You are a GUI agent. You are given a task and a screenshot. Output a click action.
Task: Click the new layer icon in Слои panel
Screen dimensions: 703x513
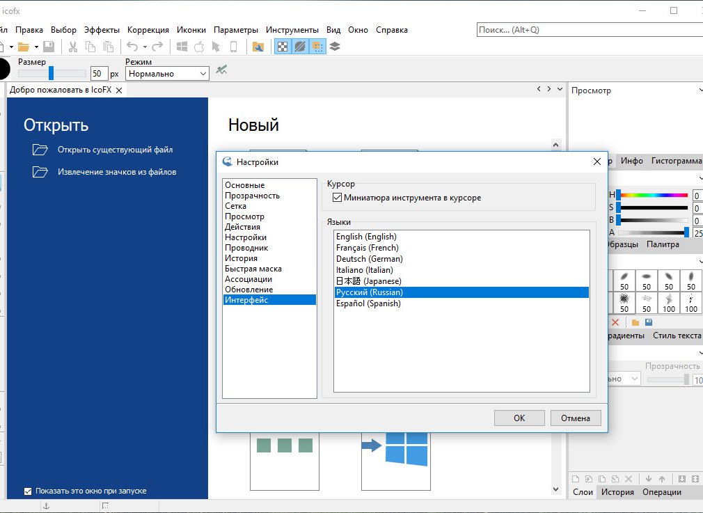point(576,479)
